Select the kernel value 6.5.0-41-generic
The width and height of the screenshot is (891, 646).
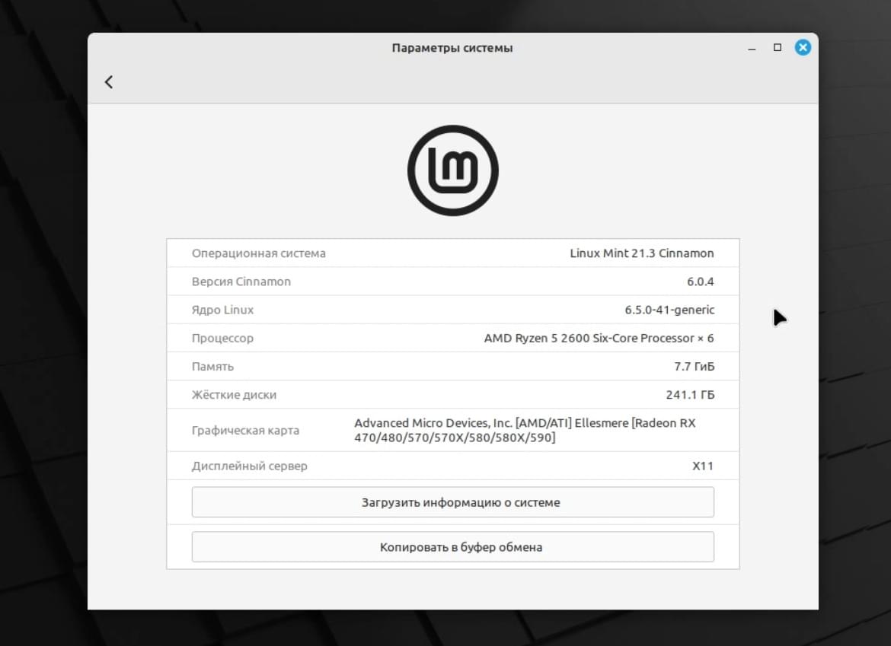(x=669, y=310)
